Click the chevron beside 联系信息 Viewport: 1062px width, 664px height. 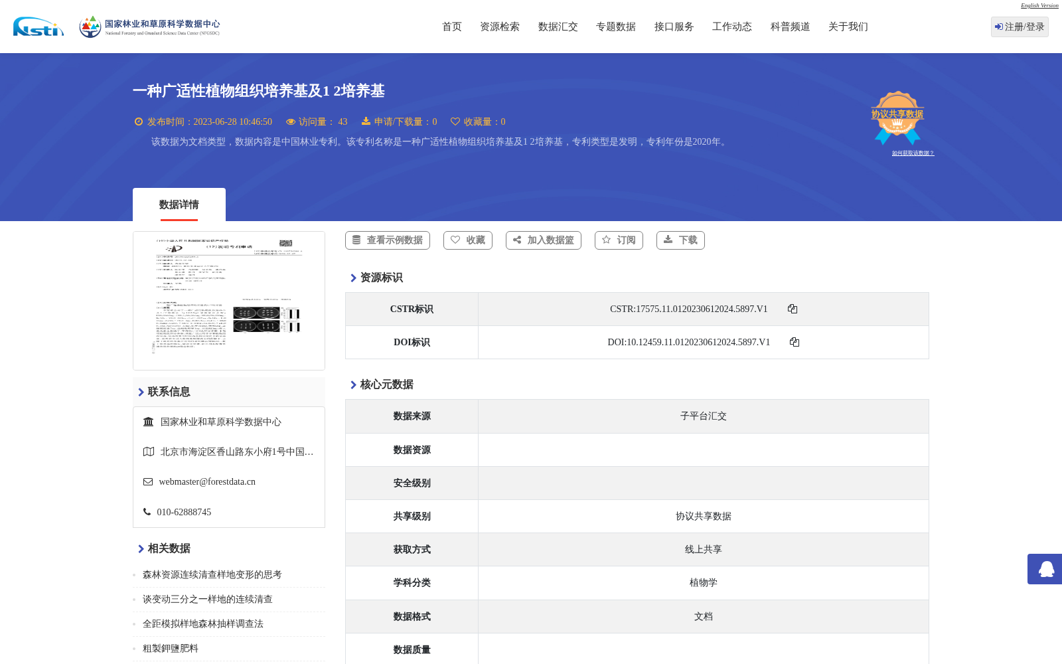click(x=141, y=392)
